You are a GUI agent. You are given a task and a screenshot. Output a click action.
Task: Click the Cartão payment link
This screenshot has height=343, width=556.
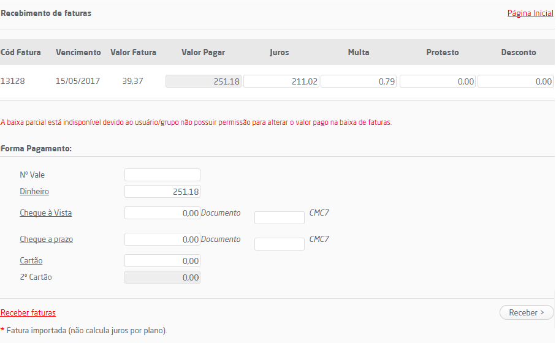31,261
